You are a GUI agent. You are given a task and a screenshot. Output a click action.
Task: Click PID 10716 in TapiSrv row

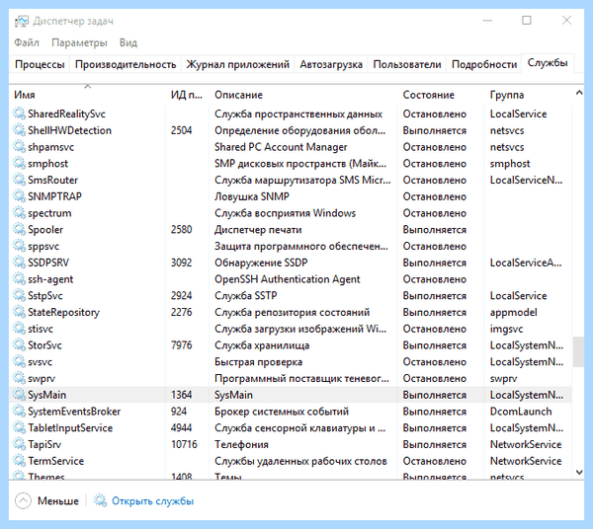tap(184, 444)
